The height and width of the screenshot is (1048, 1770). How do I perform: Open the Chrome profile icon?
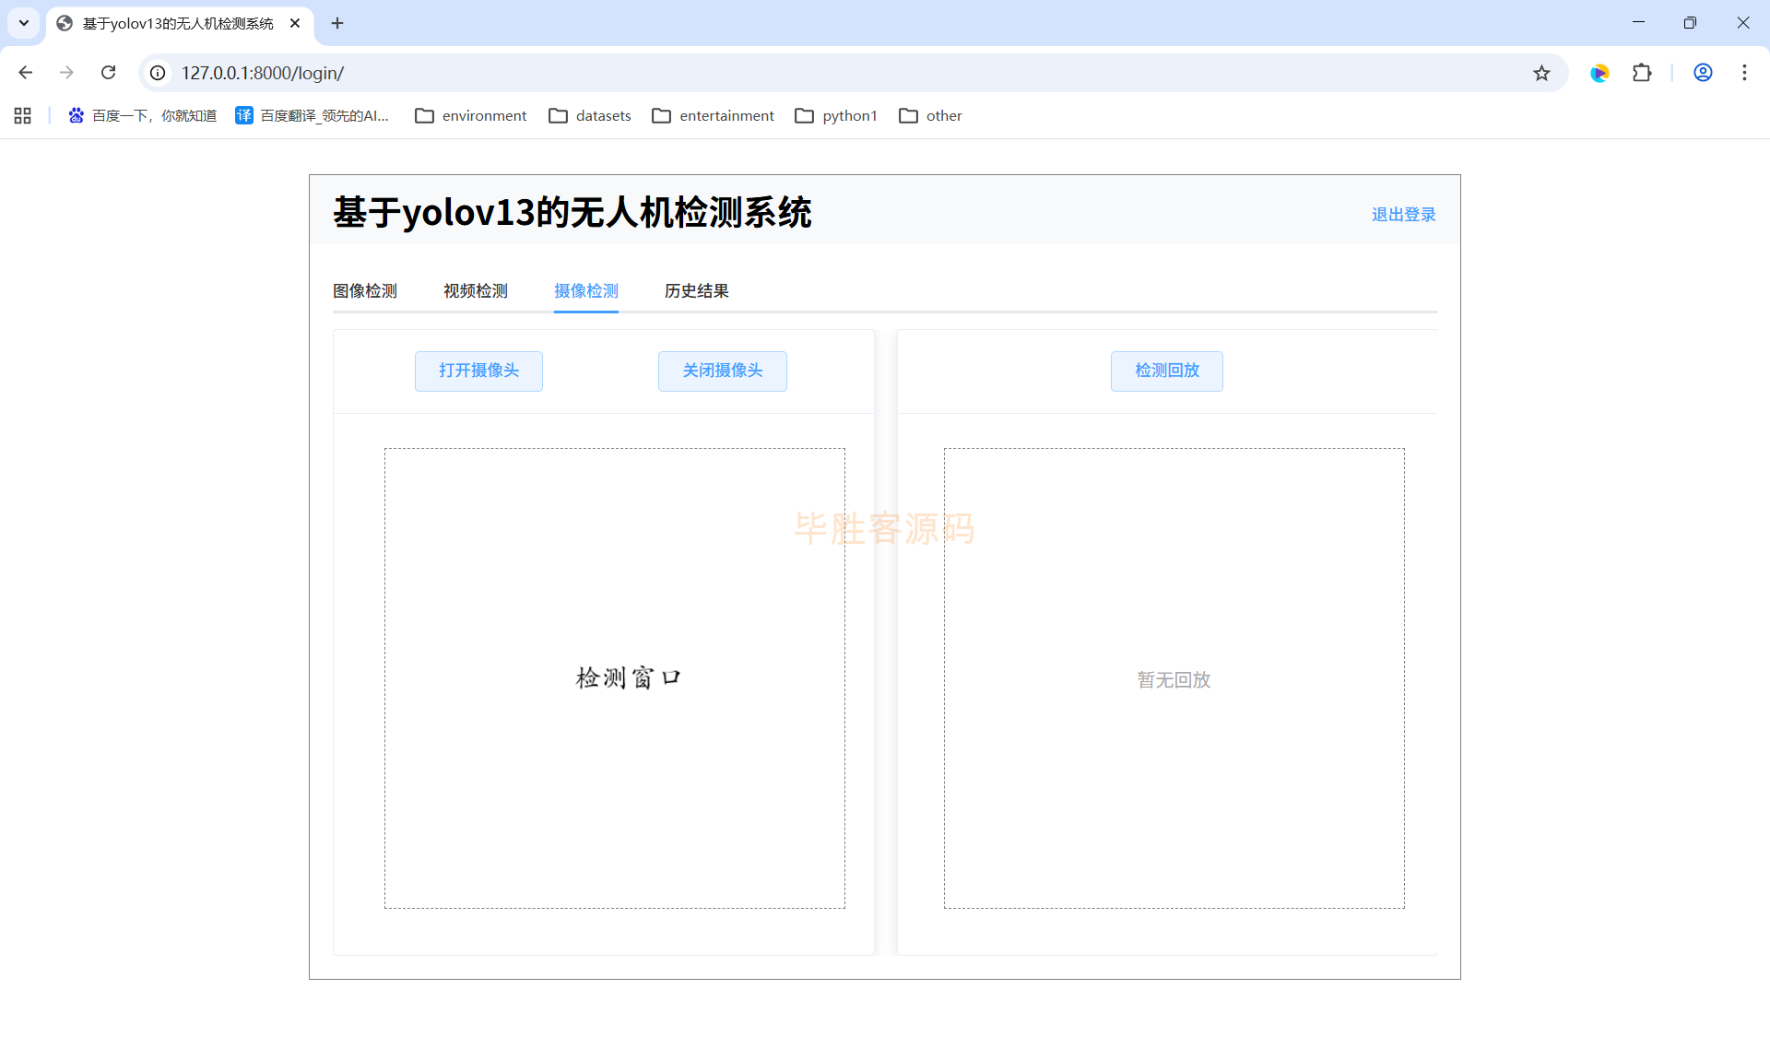tap(1703, 73)
